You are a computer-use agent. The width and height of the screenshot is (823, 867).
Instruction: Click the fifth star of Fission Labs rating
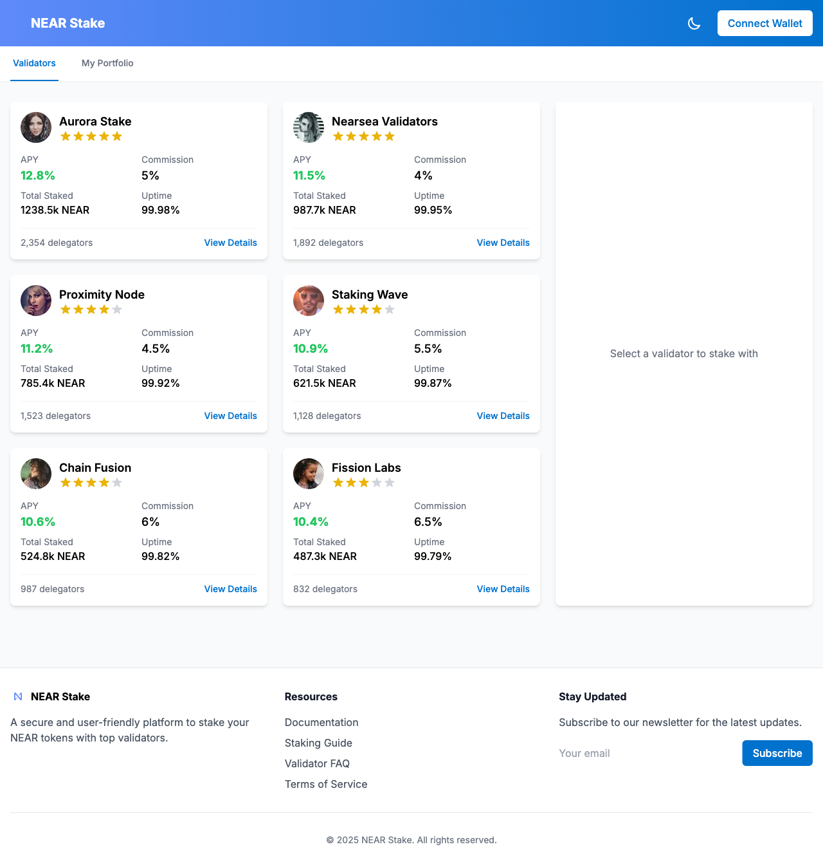coord(390,483)
